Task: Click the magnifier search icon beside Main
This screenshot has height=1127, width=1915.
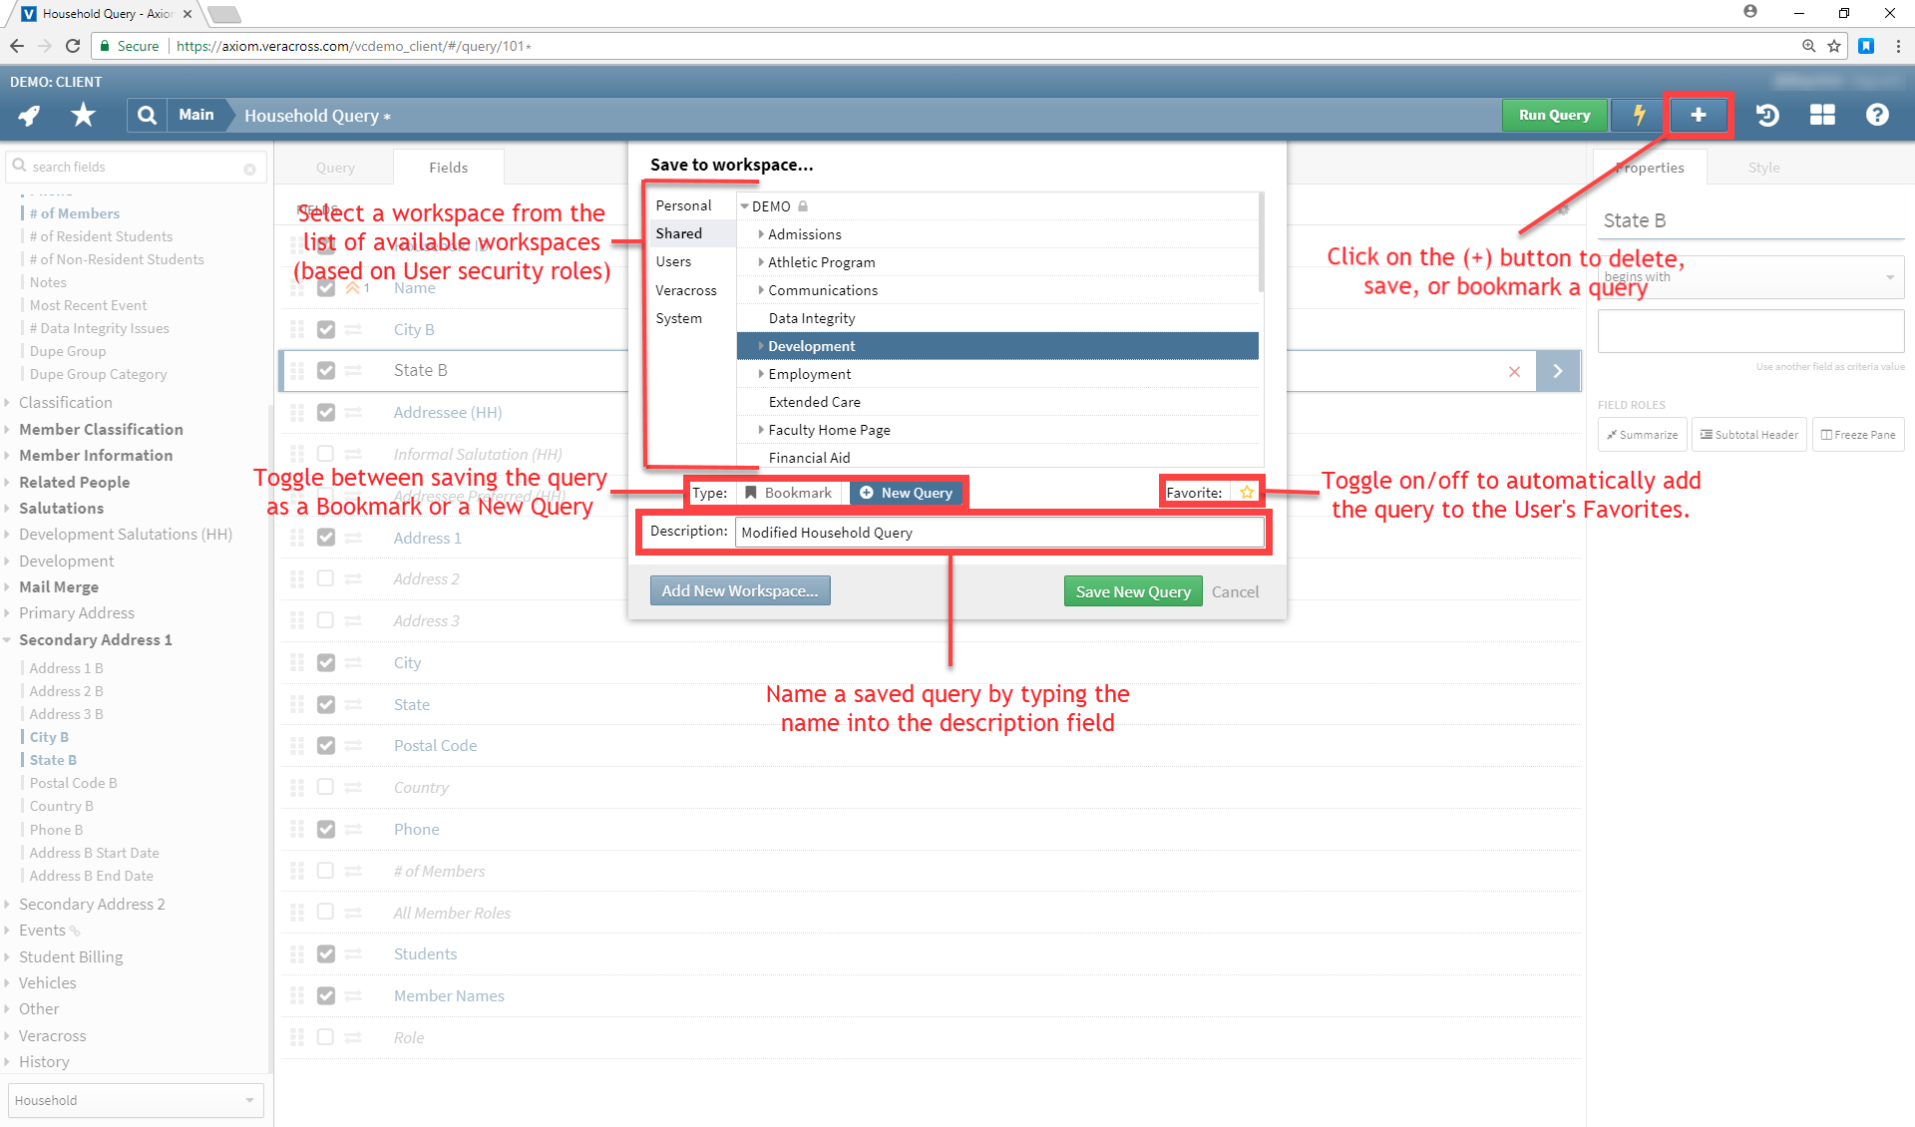Action: [x=147, y=116]
